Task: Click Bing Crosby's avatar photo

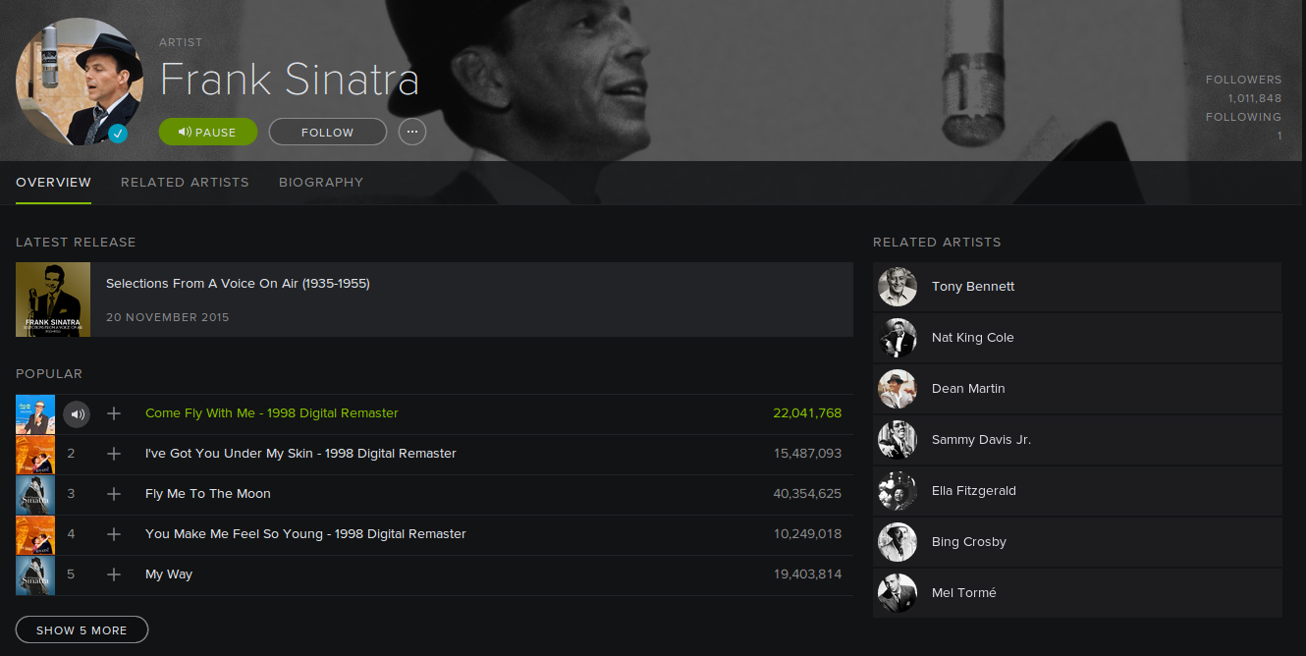Action: pyautogui.click(x=898, y=542)
